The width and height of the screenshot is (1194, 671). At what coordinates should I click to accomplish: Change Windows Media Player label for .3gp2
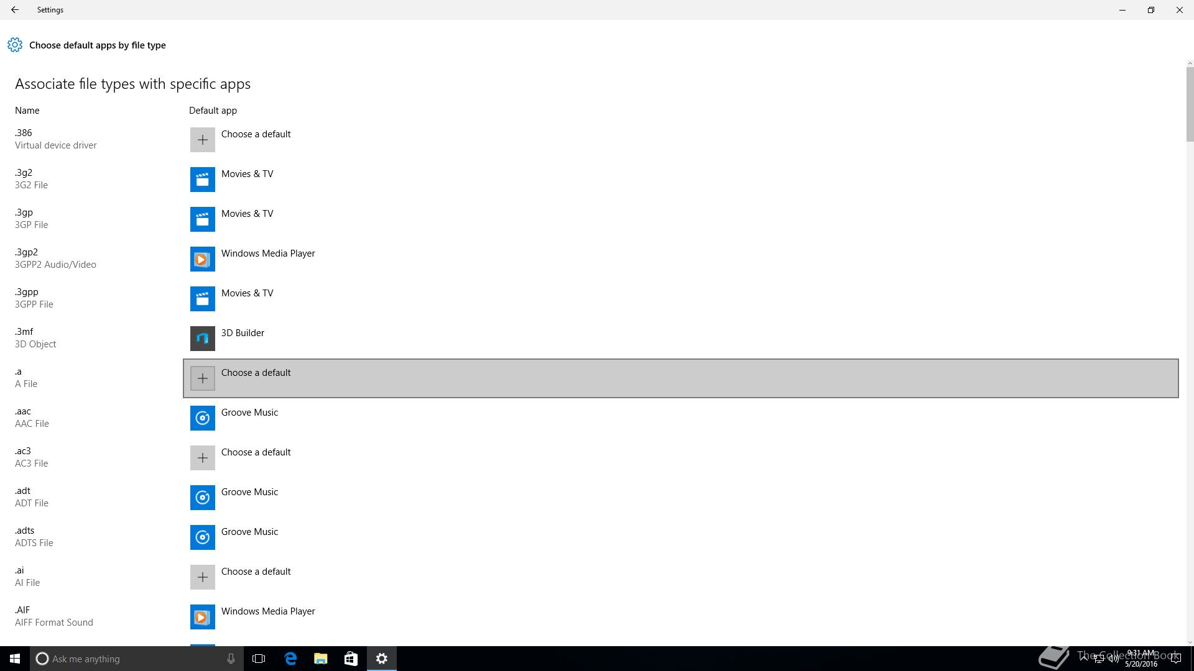point(268,253)
